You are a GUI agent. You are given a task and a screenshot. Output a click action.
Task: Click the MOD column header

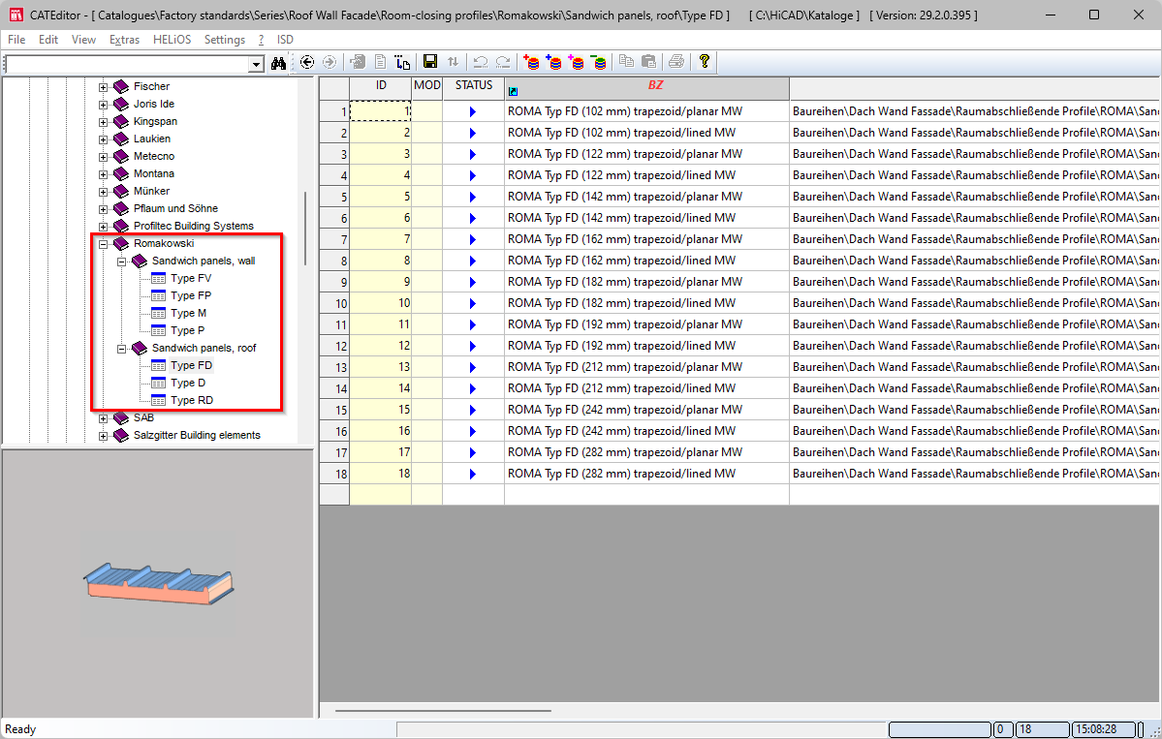click(x=426, y=88)
